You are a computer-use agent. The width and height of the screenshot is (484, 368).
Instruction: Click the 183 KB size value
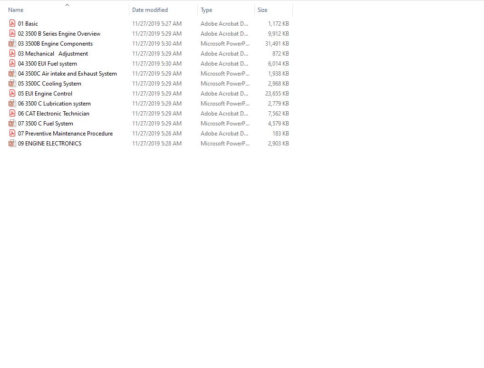click(x=281, y=134)
